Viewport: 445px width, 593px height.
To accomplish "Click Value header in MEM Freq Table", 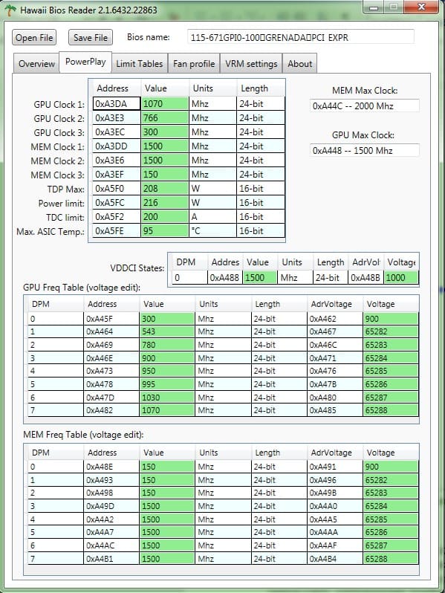I will coord(166,453).
